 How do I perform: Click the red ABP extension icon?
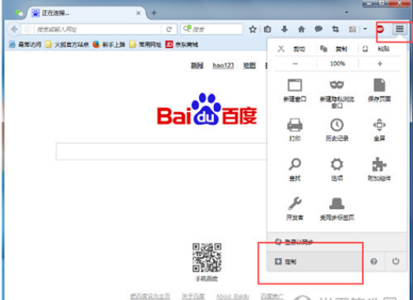click(x=380, y=29)
